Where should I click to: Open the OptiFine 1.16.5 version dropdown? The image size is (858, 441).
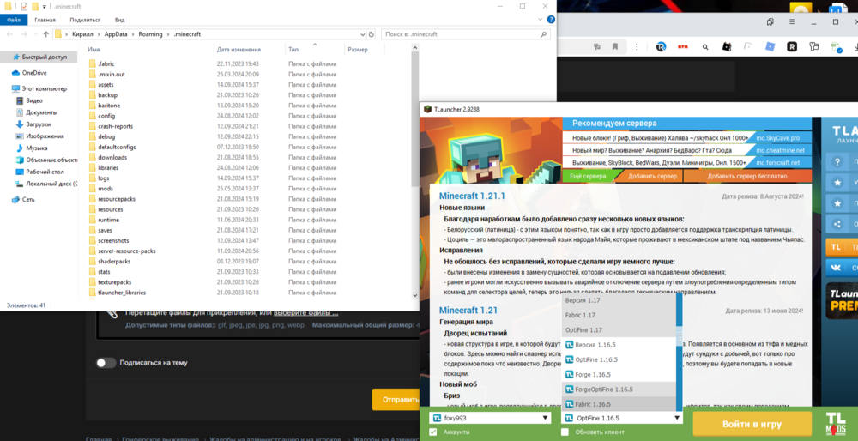pos(622,418)
